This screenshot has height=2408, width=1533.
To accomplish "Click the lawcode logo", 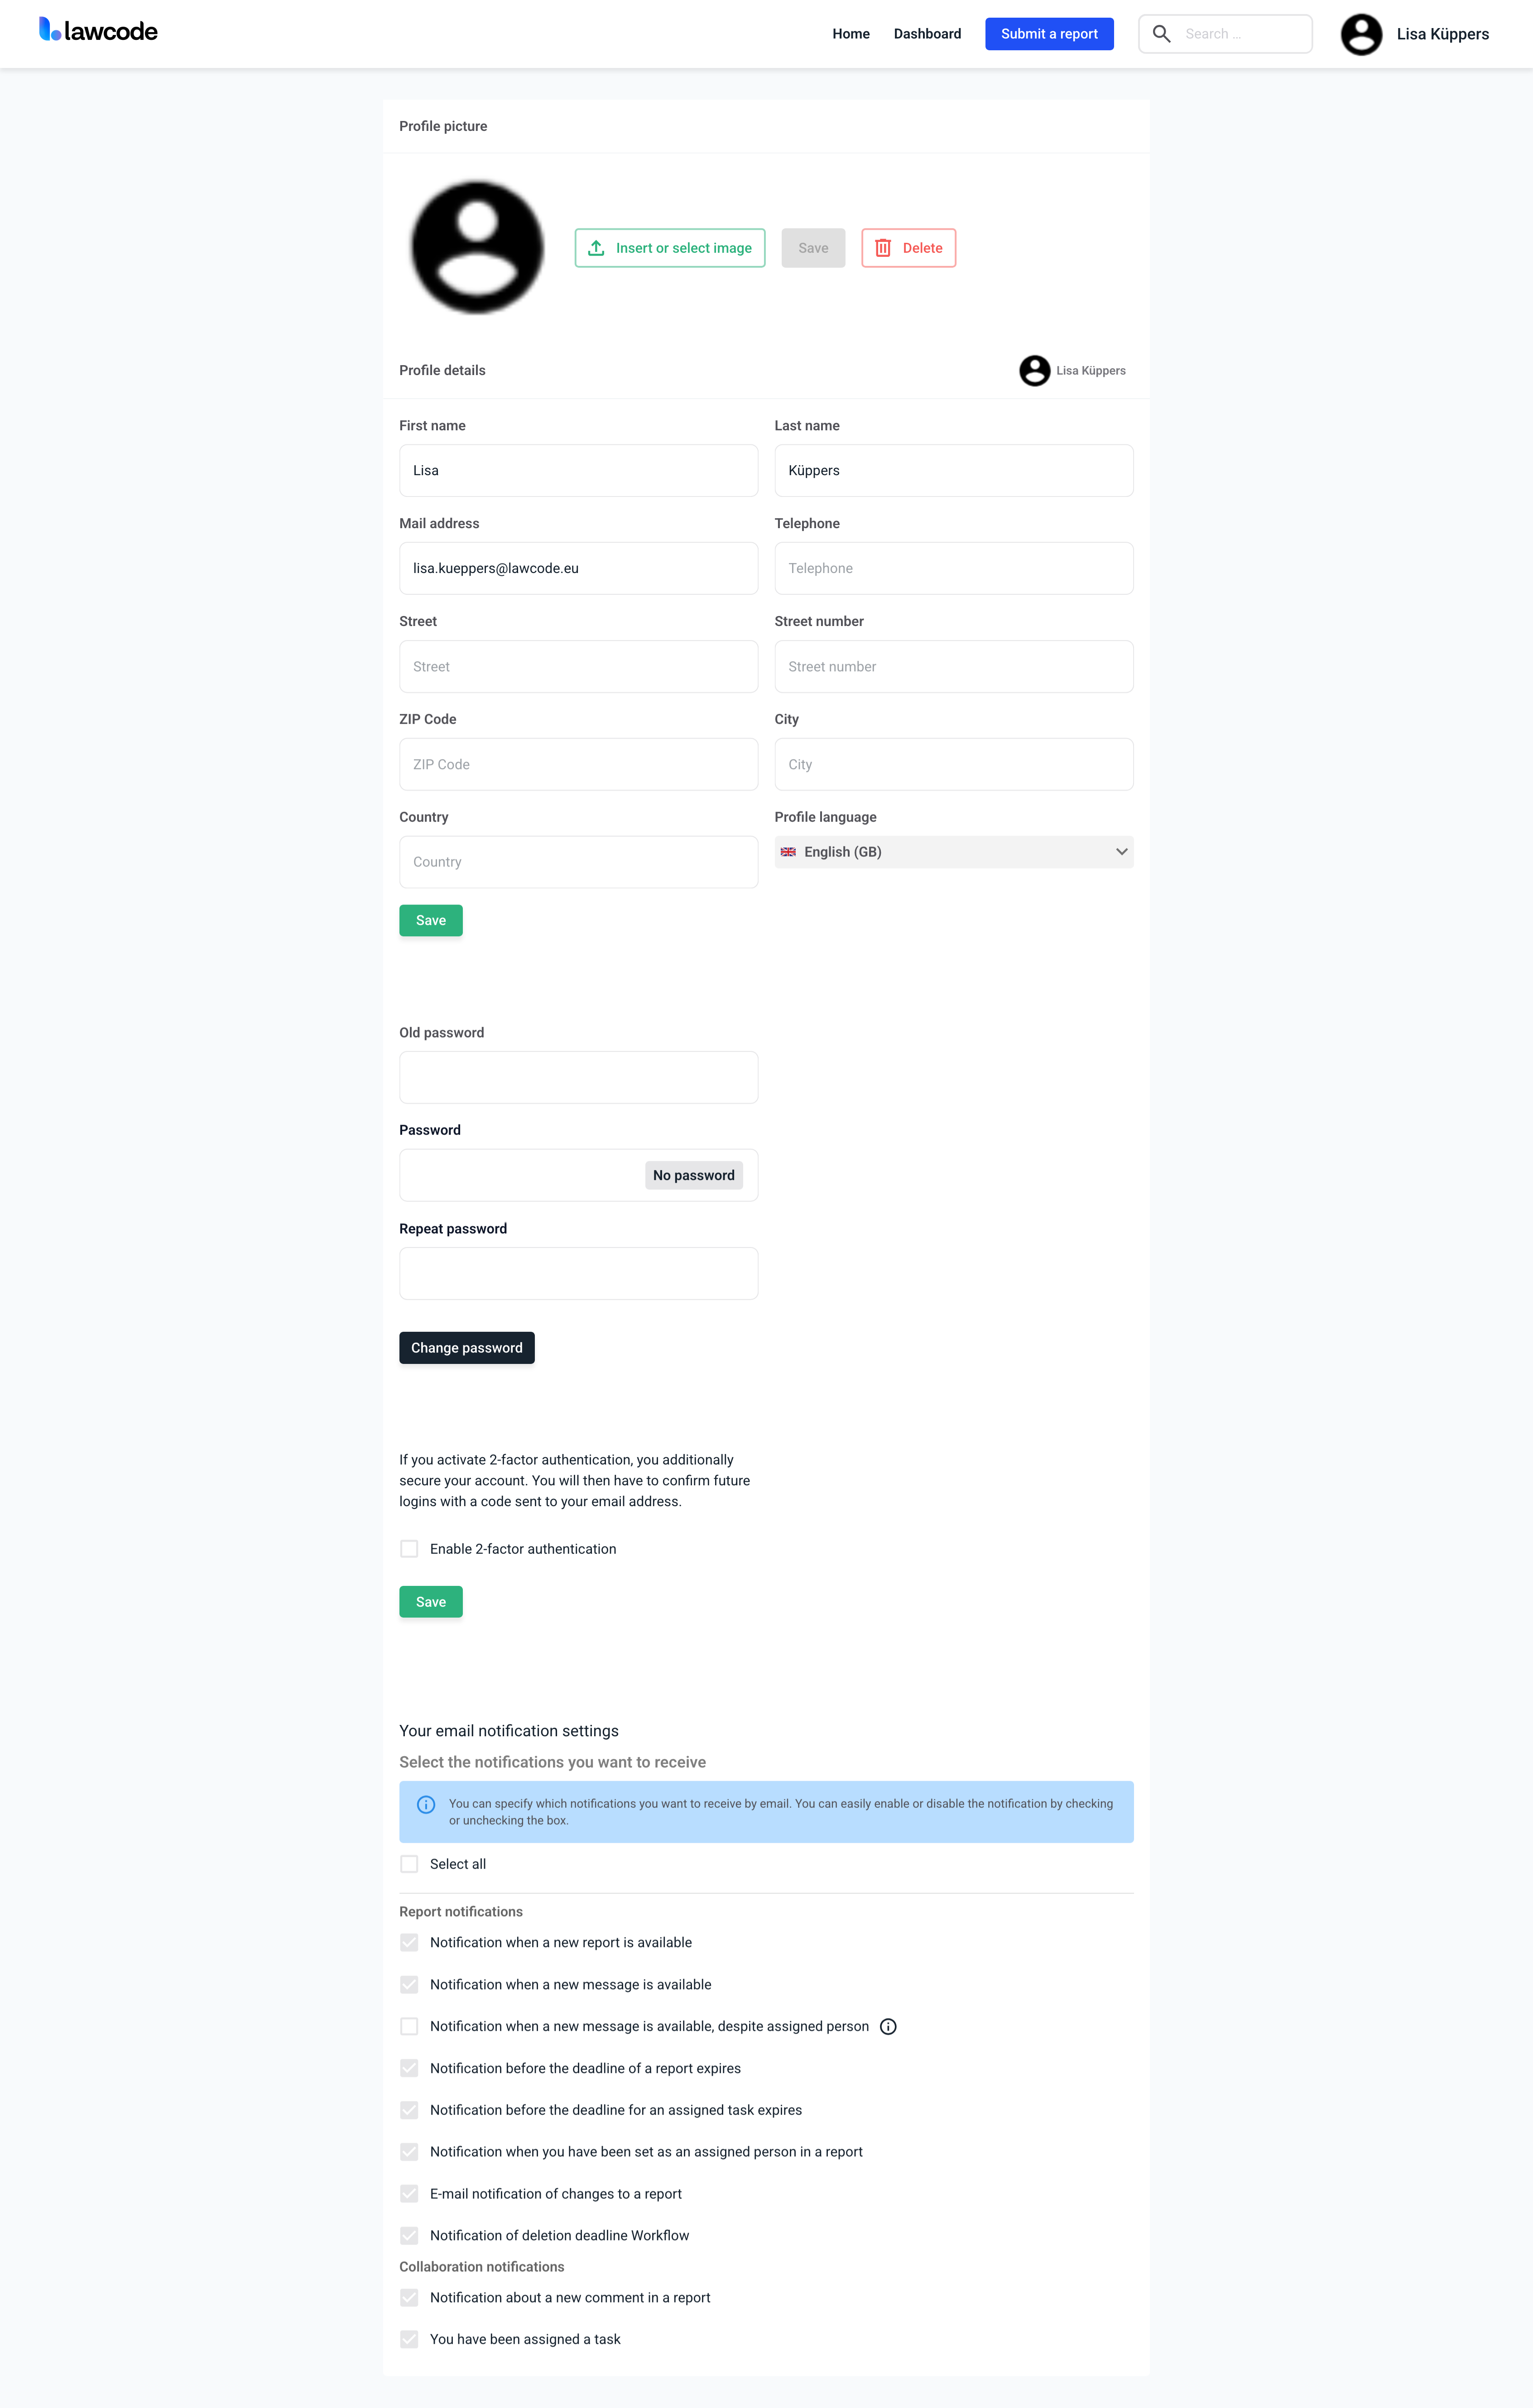I will [x=98, y=31].
